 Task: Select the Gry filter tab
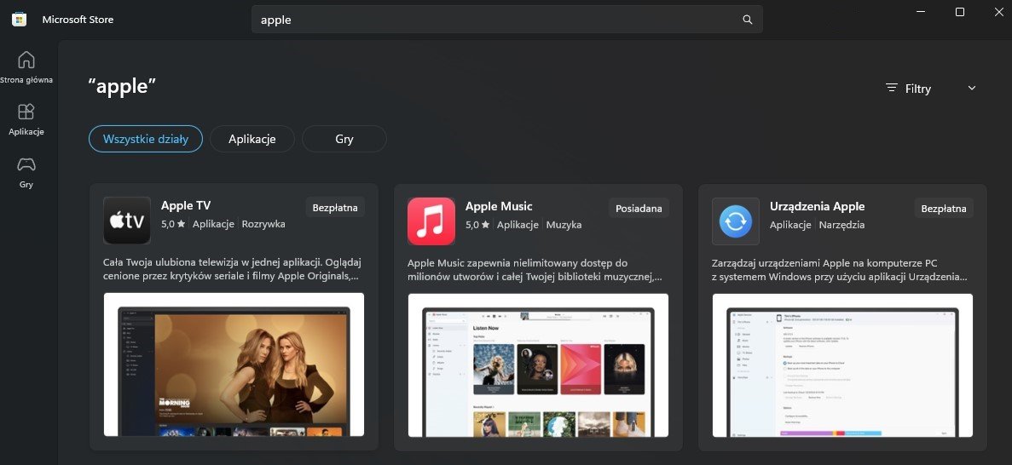click(x=344, y=139)
